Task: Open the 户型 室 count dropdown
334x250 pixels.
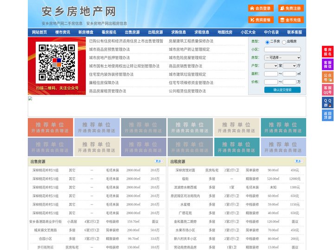Action: pos(271,66)
